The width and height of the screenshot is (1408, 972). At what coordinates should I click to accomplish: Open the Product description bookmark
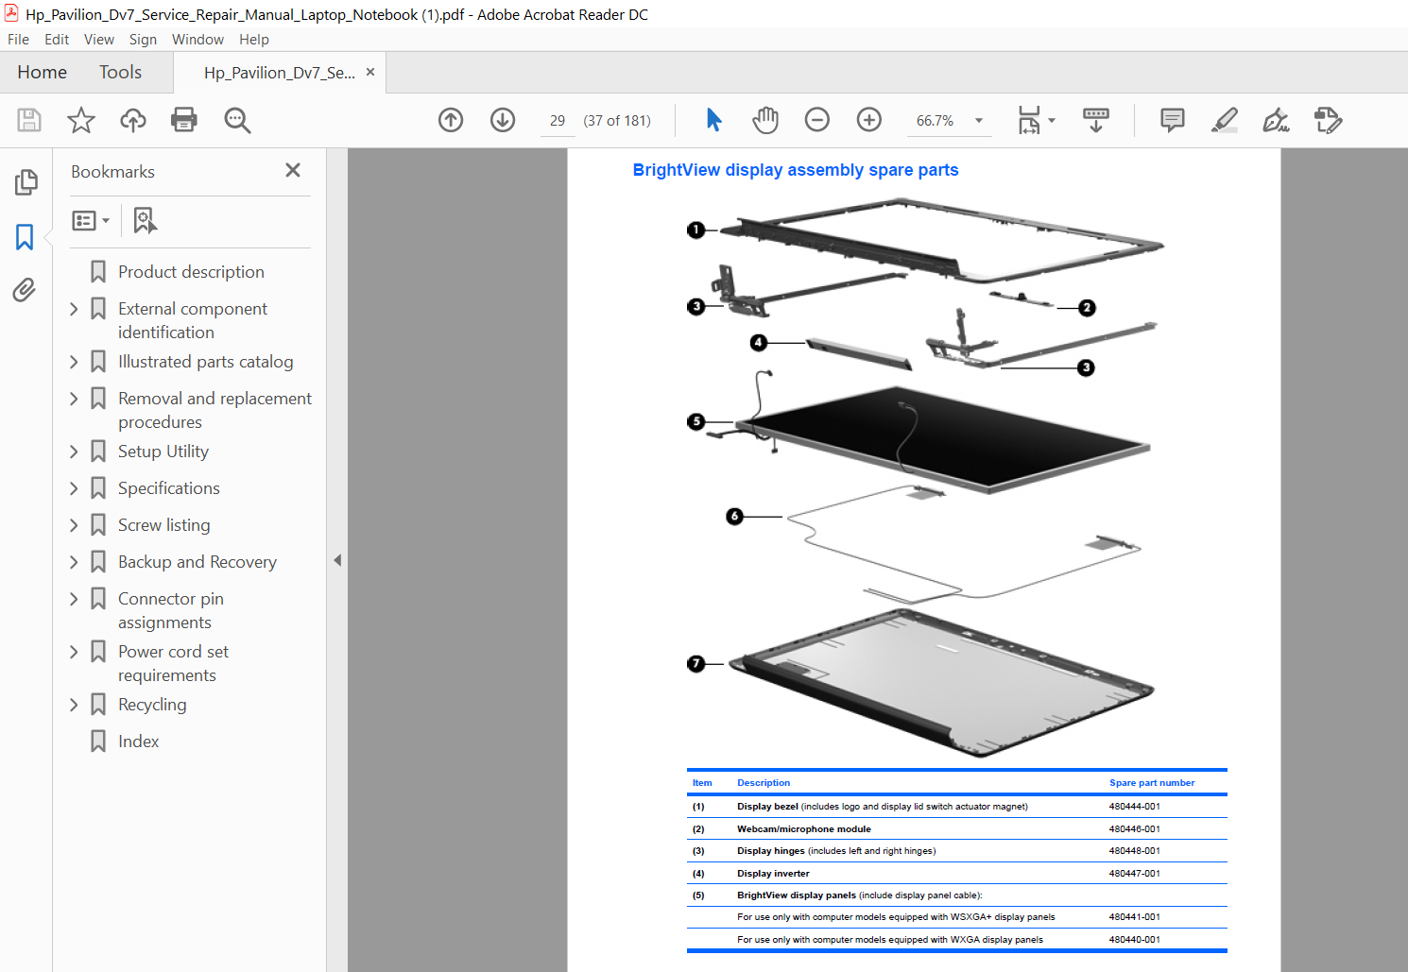(191, 272)
